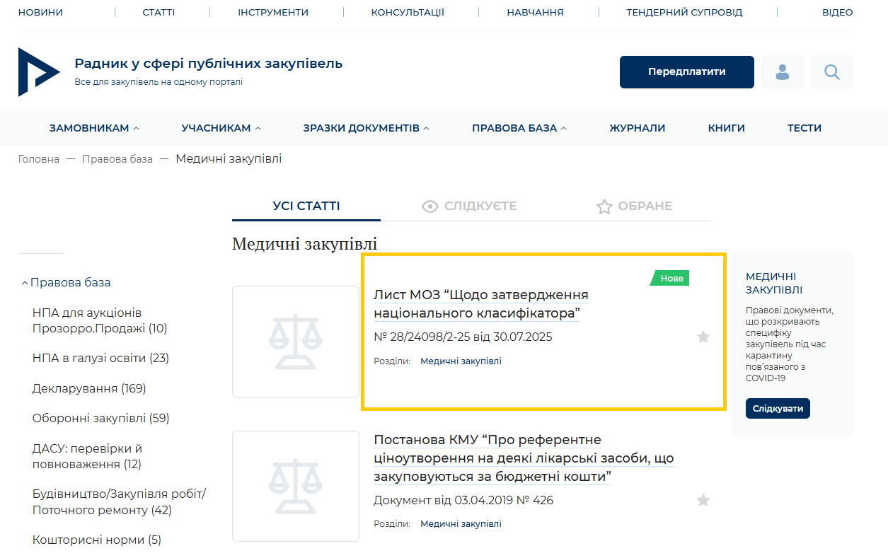Open Декларування (169) sidebar category

pyautogui.click(x=89, y=388)
